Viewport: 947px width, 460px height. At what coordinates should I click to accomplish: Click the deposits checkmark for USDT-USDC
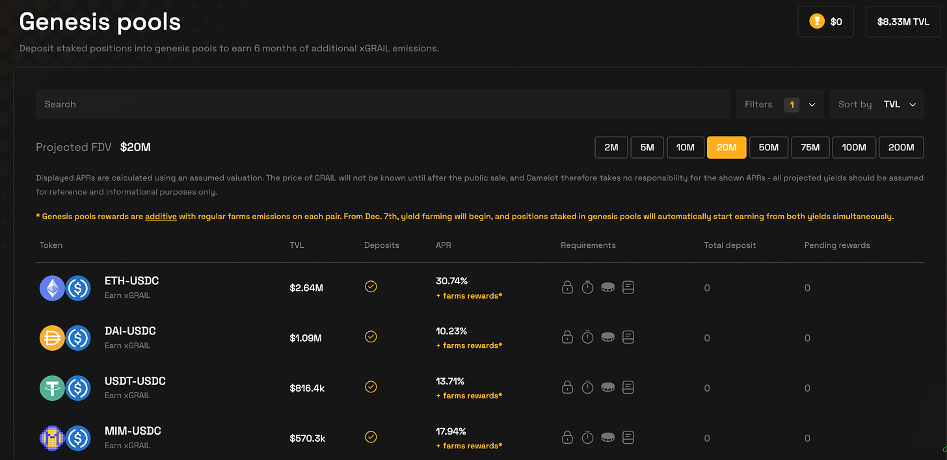[371, 387]
